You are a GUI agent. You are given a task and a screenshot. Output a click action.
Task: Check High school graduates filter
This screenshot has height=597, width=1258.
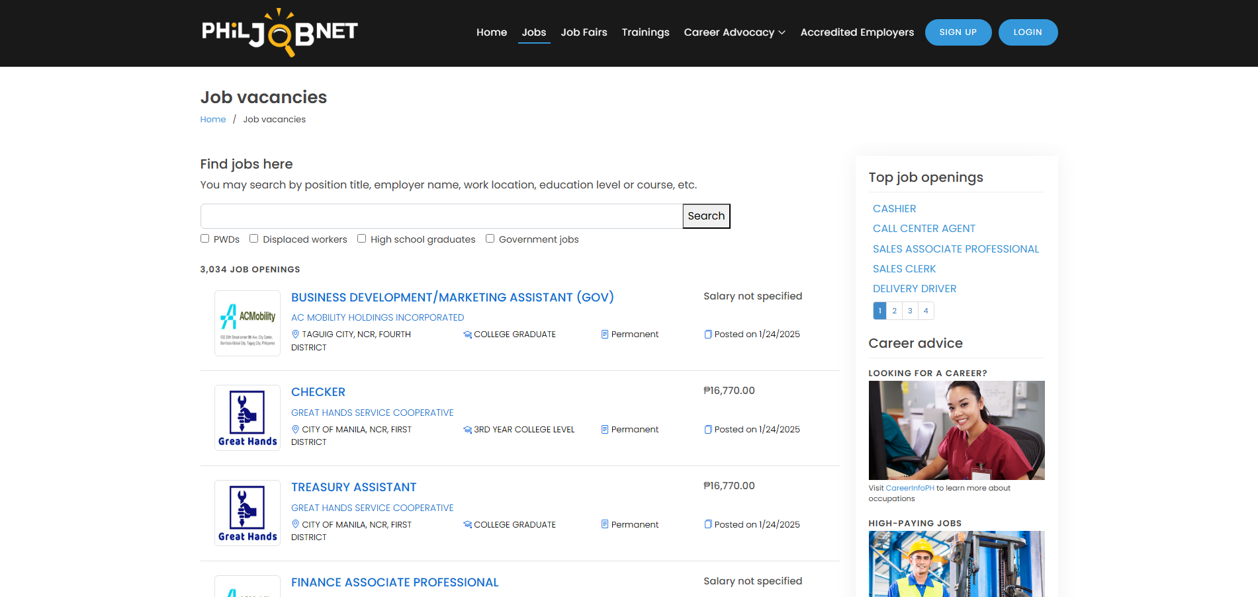(362, 239)
